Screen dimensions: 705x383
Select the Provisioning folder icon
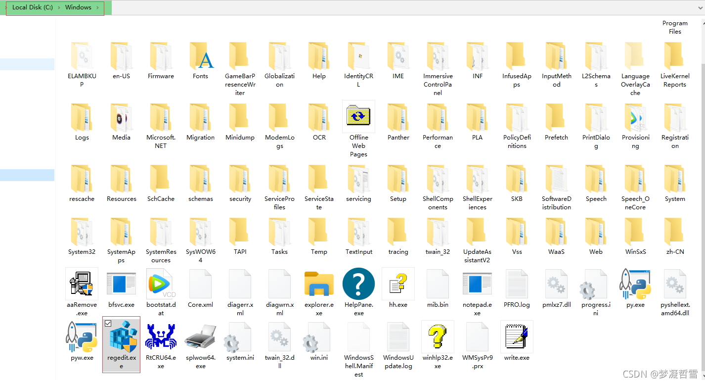point(635,117)
